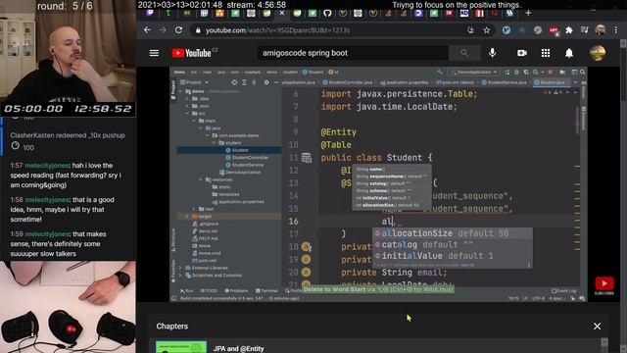Click the 'JPA and @Entity' chapter title
Image resolution: width=627 pixels, height=353 pixels.
click(x=238, y=349)
